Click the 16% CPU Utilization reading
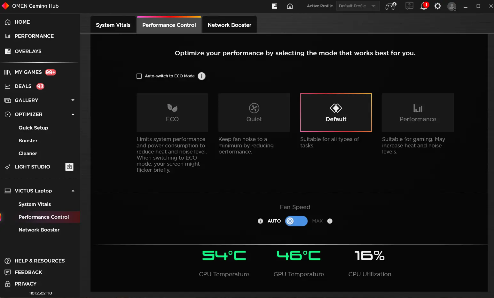This screenshot has height=298, width=494. tap(370, 255)
